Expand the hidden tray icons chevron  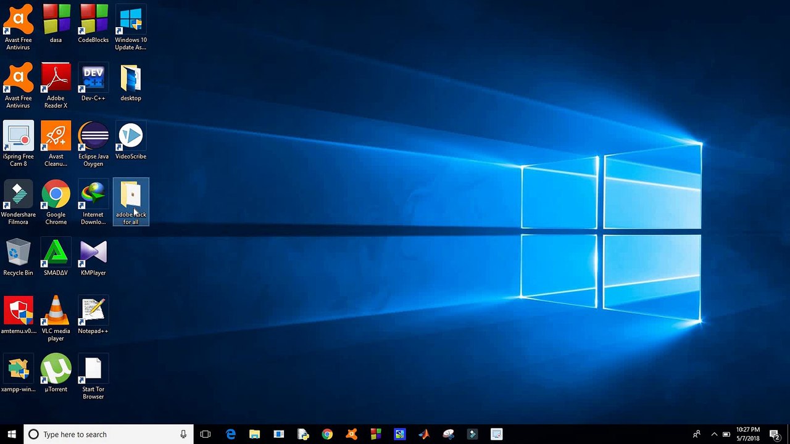click(714, 434)
